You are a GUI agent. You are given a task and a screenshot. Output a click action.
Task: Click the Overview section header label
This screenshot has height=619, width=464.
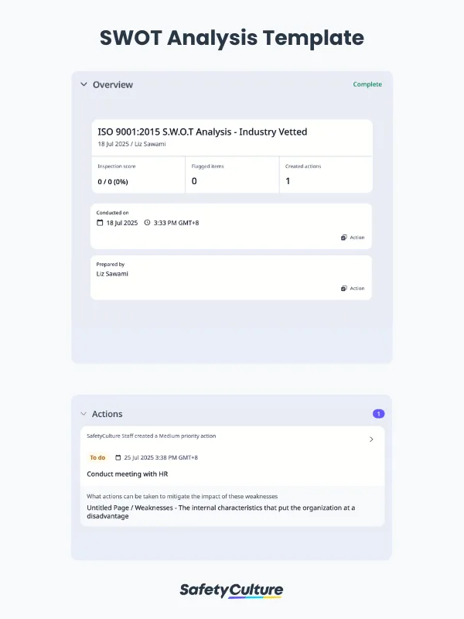click(113, 84)
